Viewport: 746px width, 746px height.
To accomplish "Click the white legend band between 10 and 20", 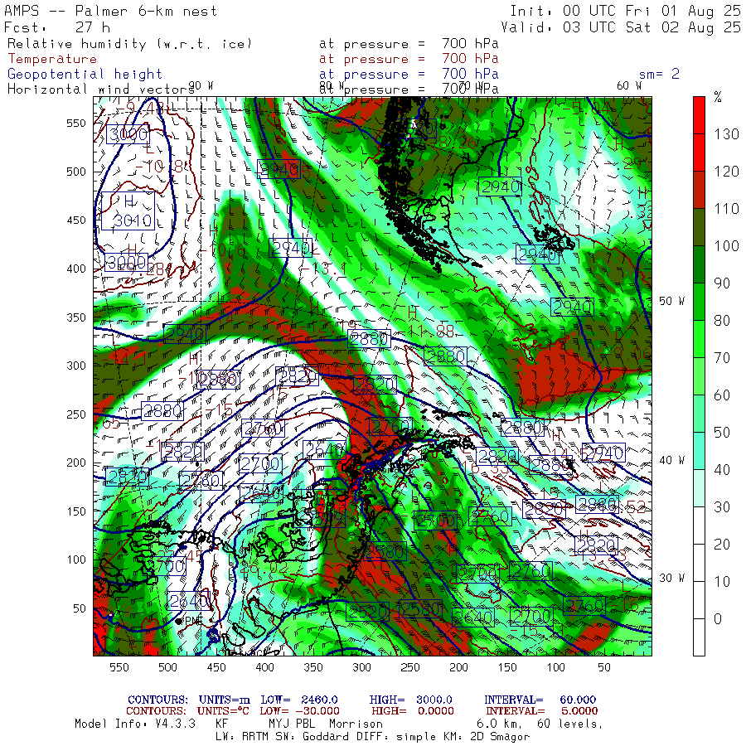I will point(699,563).
